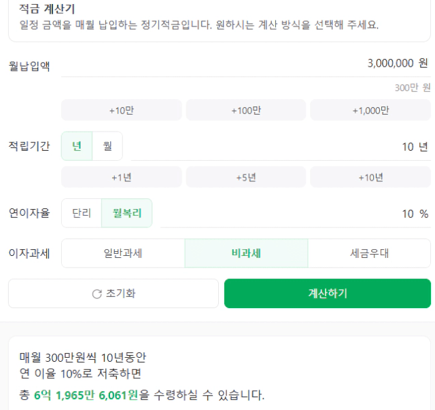Pick 세금우대 tax benefit option
The image size is (435, 410).
pos(369,253)
